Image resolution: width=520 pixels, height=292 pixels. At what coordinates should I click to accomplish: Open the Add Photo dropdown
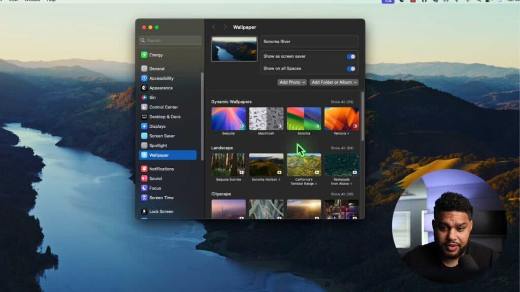(x=292, y=82)
